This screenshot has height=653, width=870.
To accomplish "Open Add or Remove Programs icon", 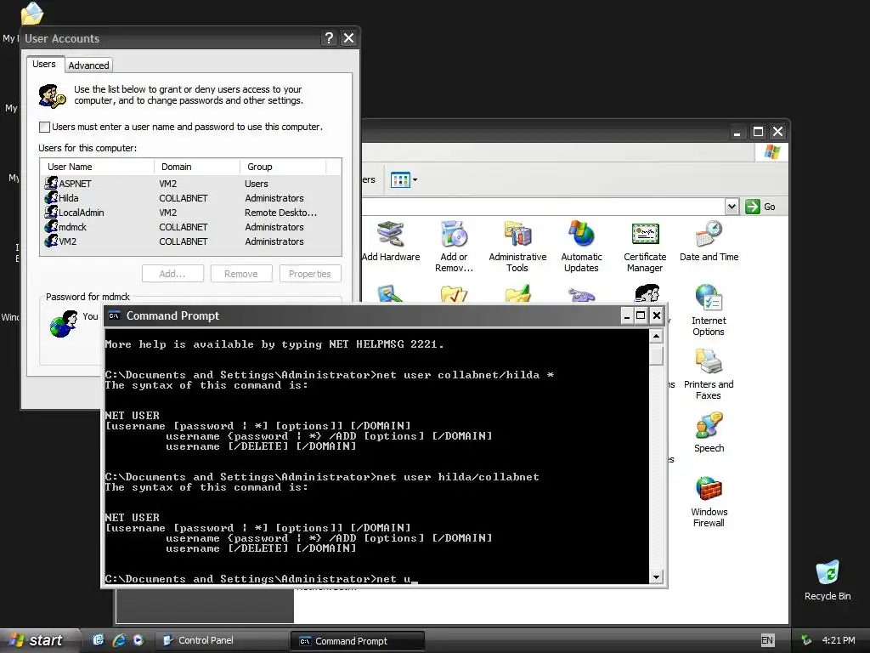I will click(454, 246).
